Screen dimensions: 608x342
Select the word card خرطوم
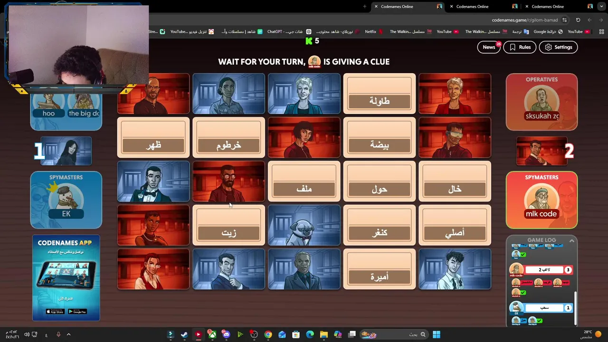point(228,138)
